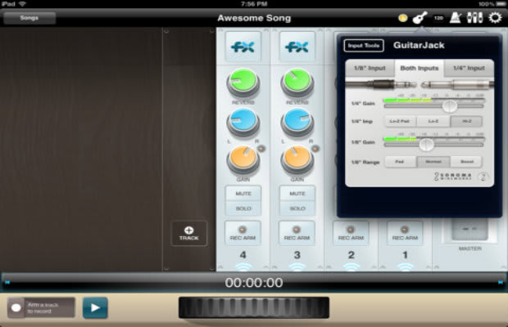508x327 pixels.
Task: Click the green Reverb knob on track 4
Action: click(x=243, y=82)
